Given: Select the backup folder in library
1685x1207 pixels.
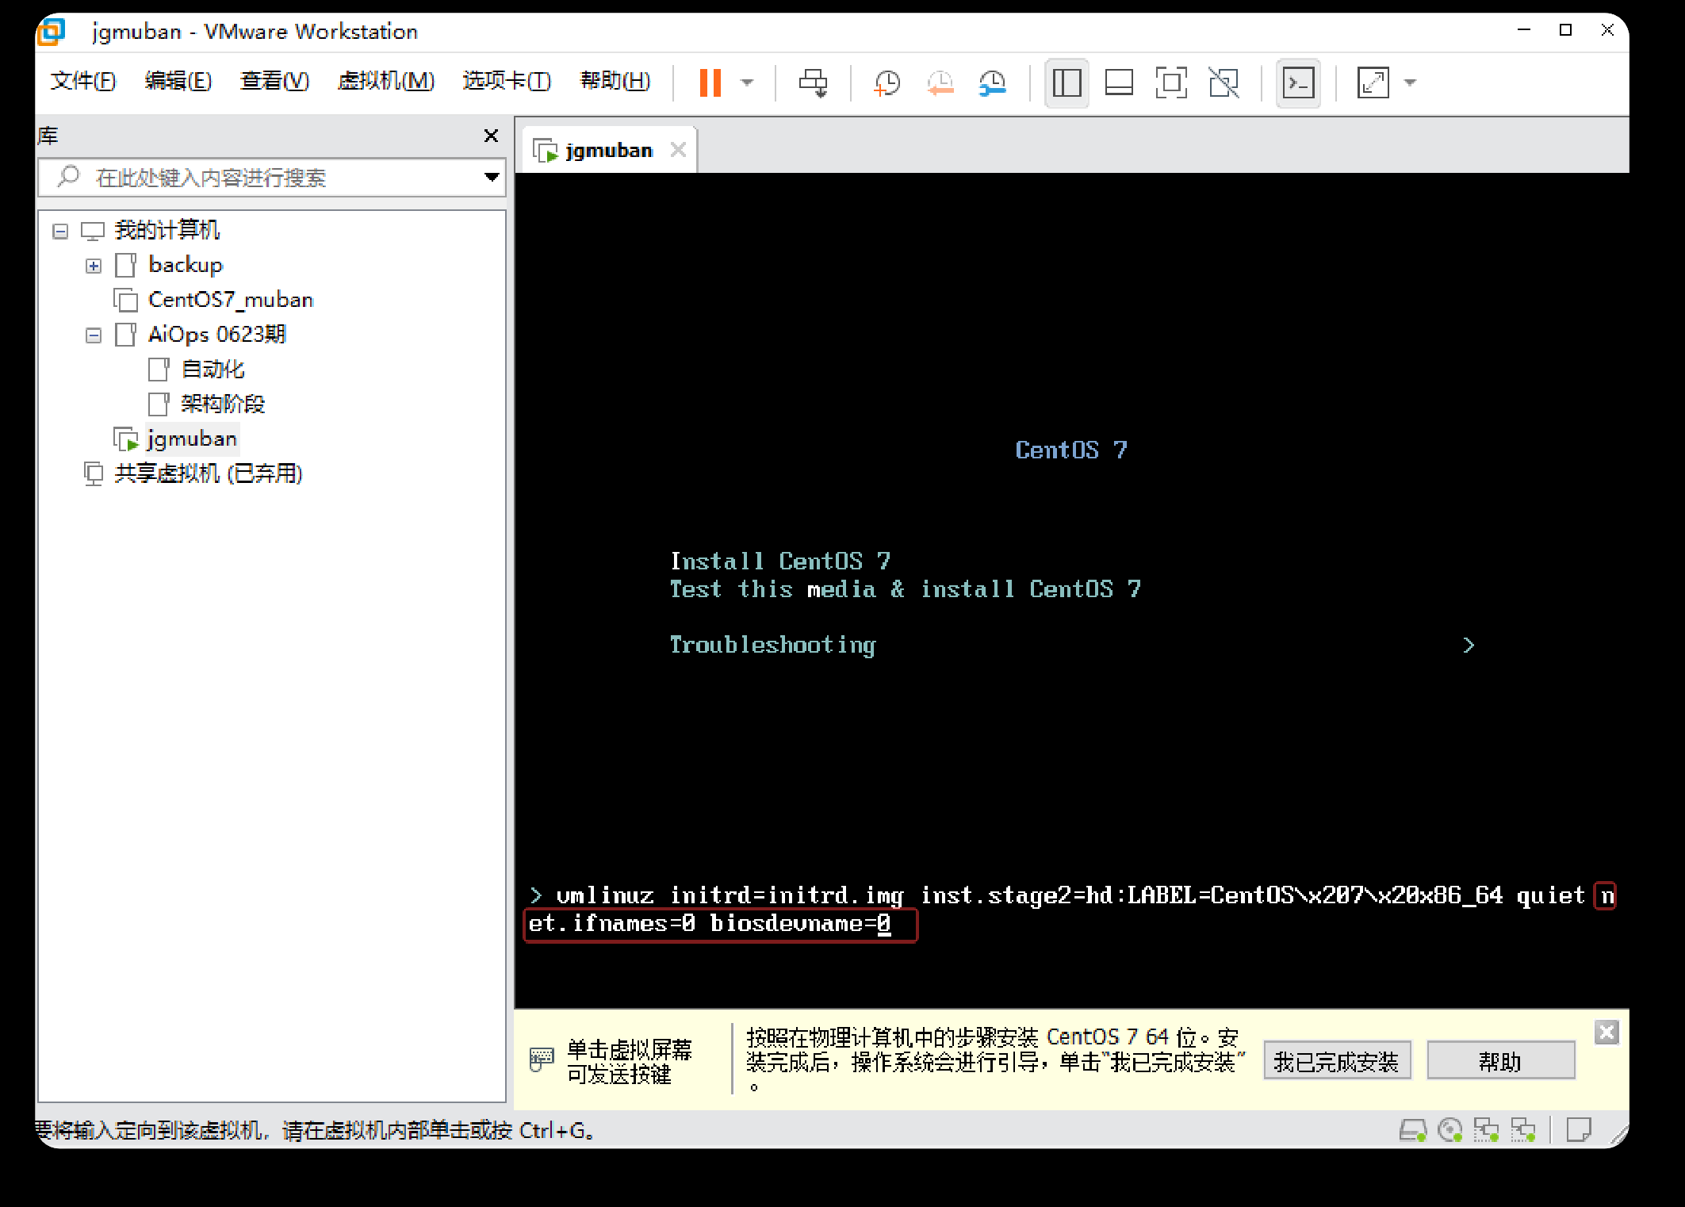Looking at the screenshot, I should point(186,265).
